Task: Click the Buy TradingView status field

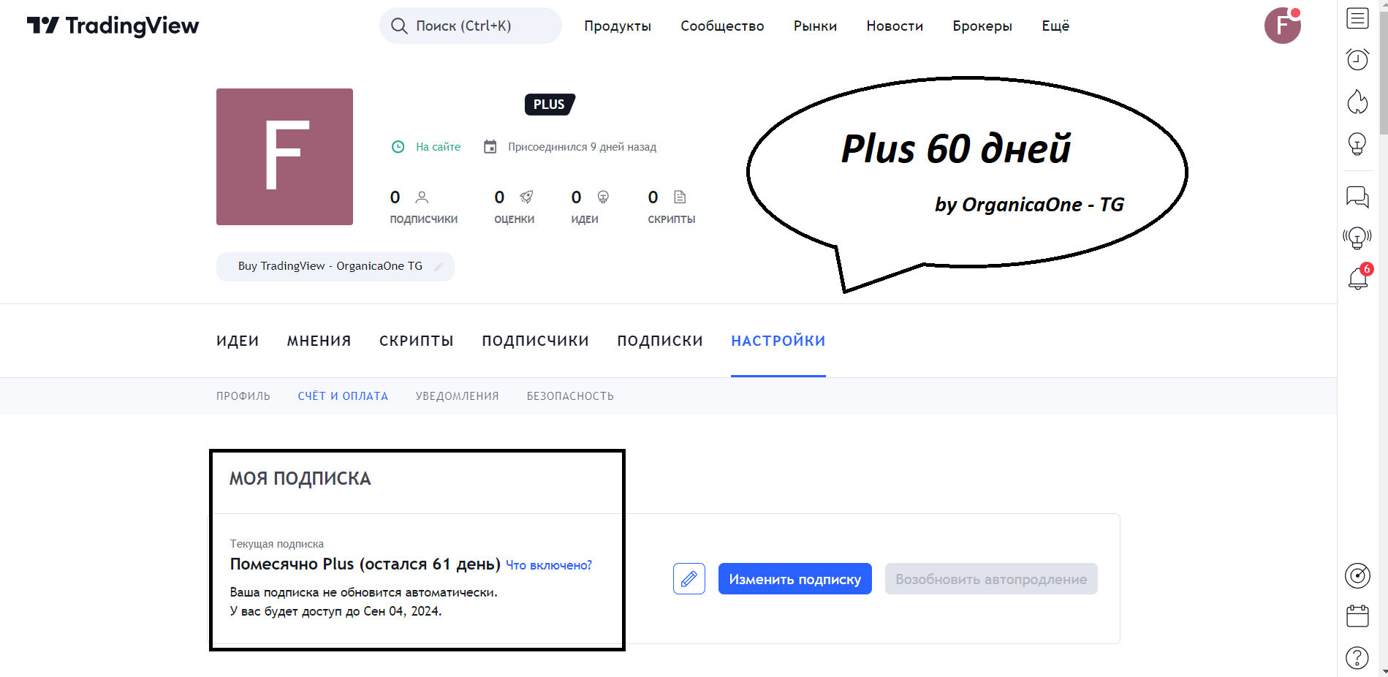Action: tap(335, 267)
